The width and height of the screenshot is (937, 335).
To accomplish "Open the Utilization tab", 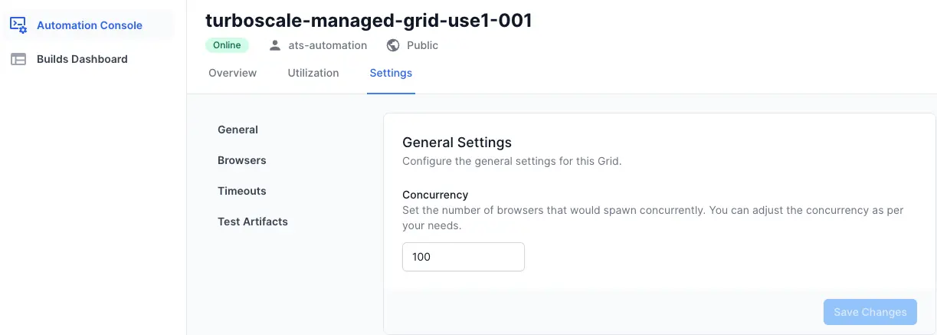I will click(313, 73).
